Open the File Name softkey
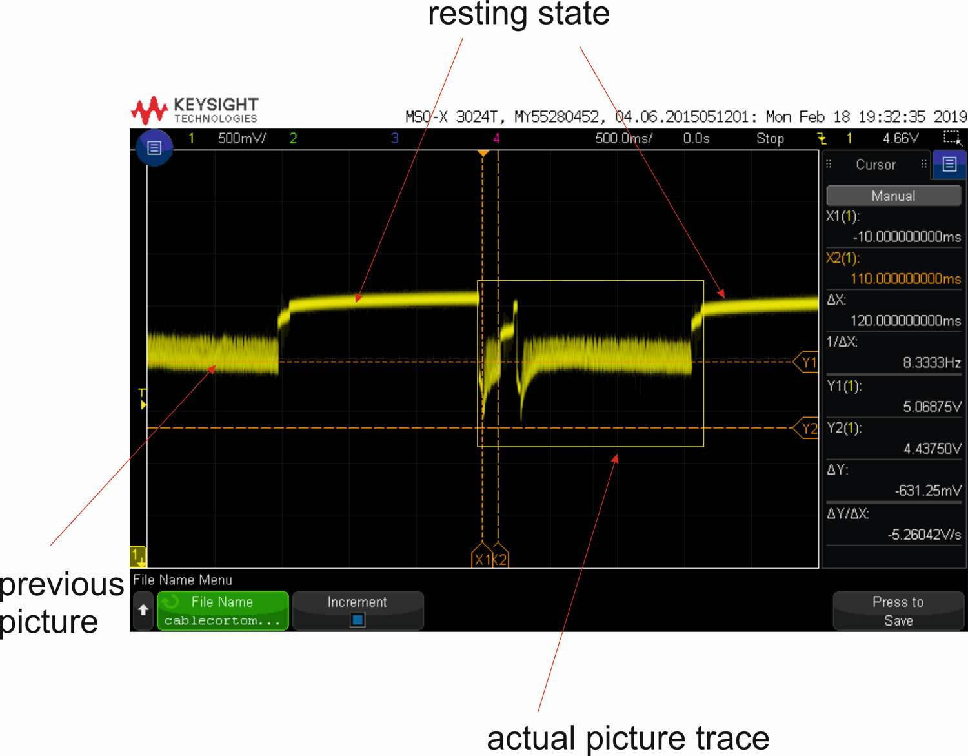968x756 pixels. 223,611
